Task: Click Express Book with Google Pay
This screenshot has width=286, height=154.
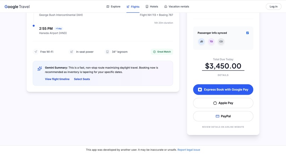Action: click(x=223, y=89)
